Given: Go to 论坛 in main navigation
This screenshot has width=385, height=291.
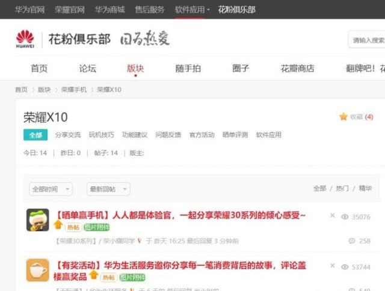Looking at the screenshot, I should pyautogui.click(x=87, y=68).
